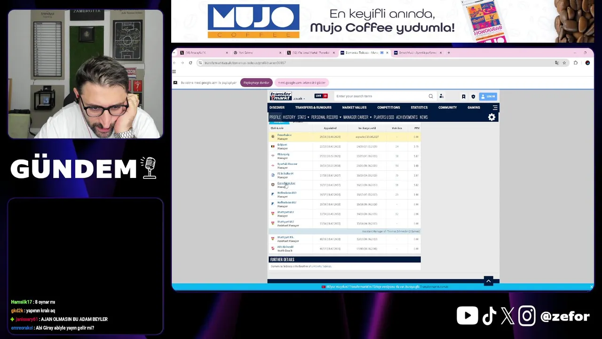Open the settings gear icon on the page
This screenshot has height=339, width=602.
(491, 117)
